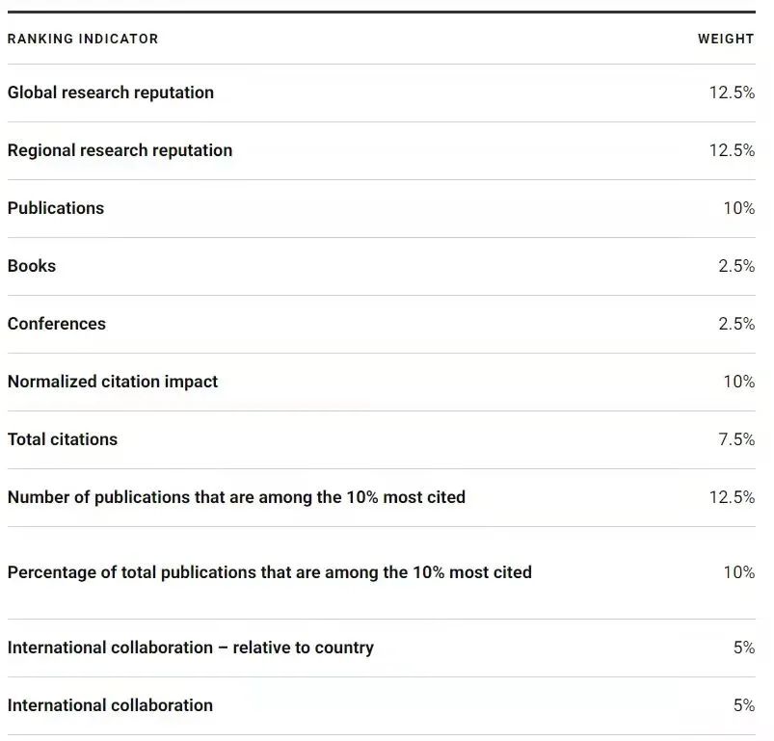Click Regional research reputation indicator text
Screen dimensions: 774x741
120,150
